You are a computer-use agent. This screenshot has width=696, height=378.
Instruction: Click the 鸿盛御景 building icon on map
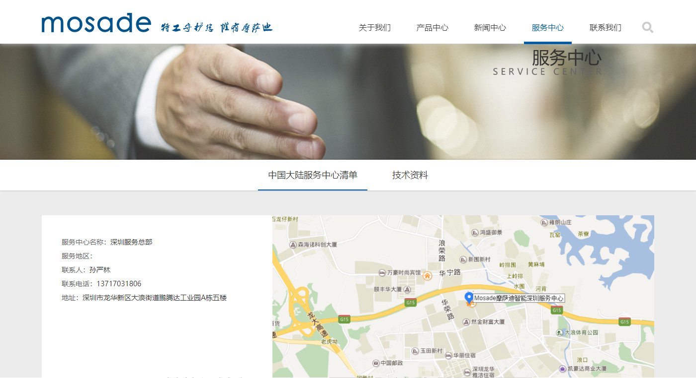coord(475,232)
